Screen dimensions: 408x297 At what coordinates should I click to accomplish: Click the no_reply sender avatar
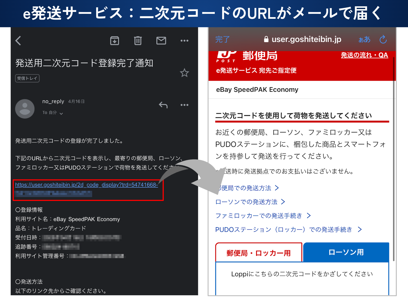click(25, 109)
